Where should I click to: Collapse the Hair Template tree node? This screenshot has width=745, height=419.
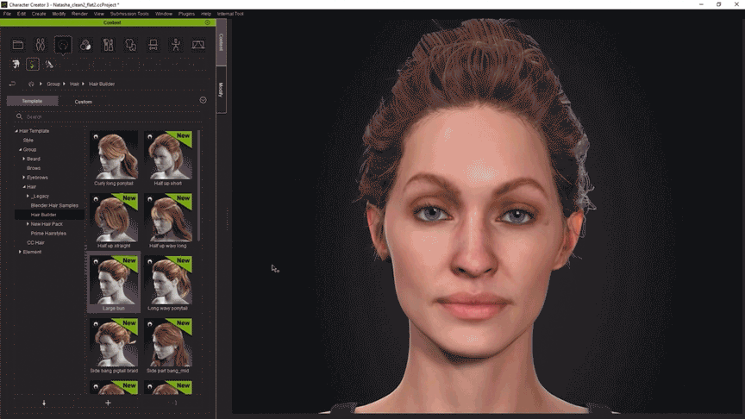tap(16, 131)
